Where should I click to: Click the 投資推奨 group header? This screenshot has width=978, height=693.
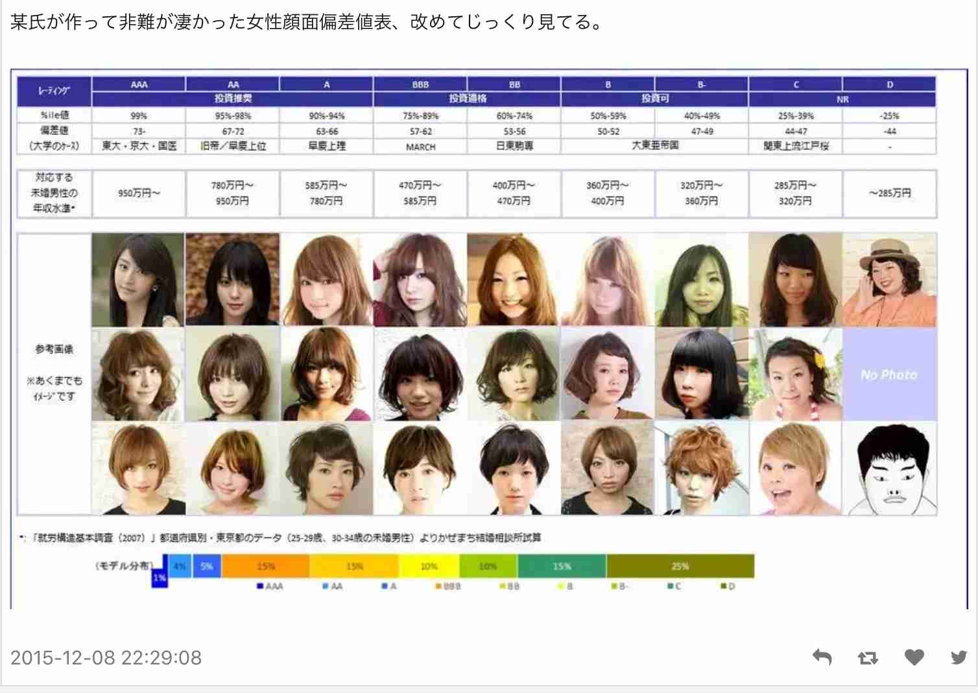click(x=233, y=99)
